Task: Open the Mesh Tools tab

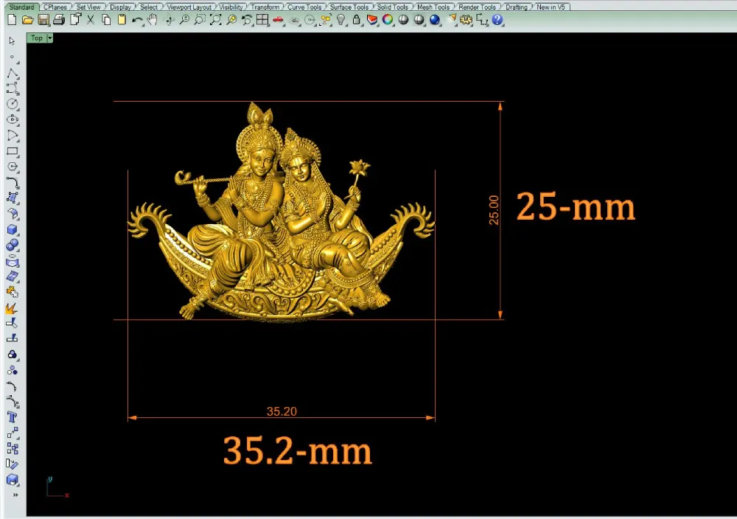Action: tap(433, 7)
